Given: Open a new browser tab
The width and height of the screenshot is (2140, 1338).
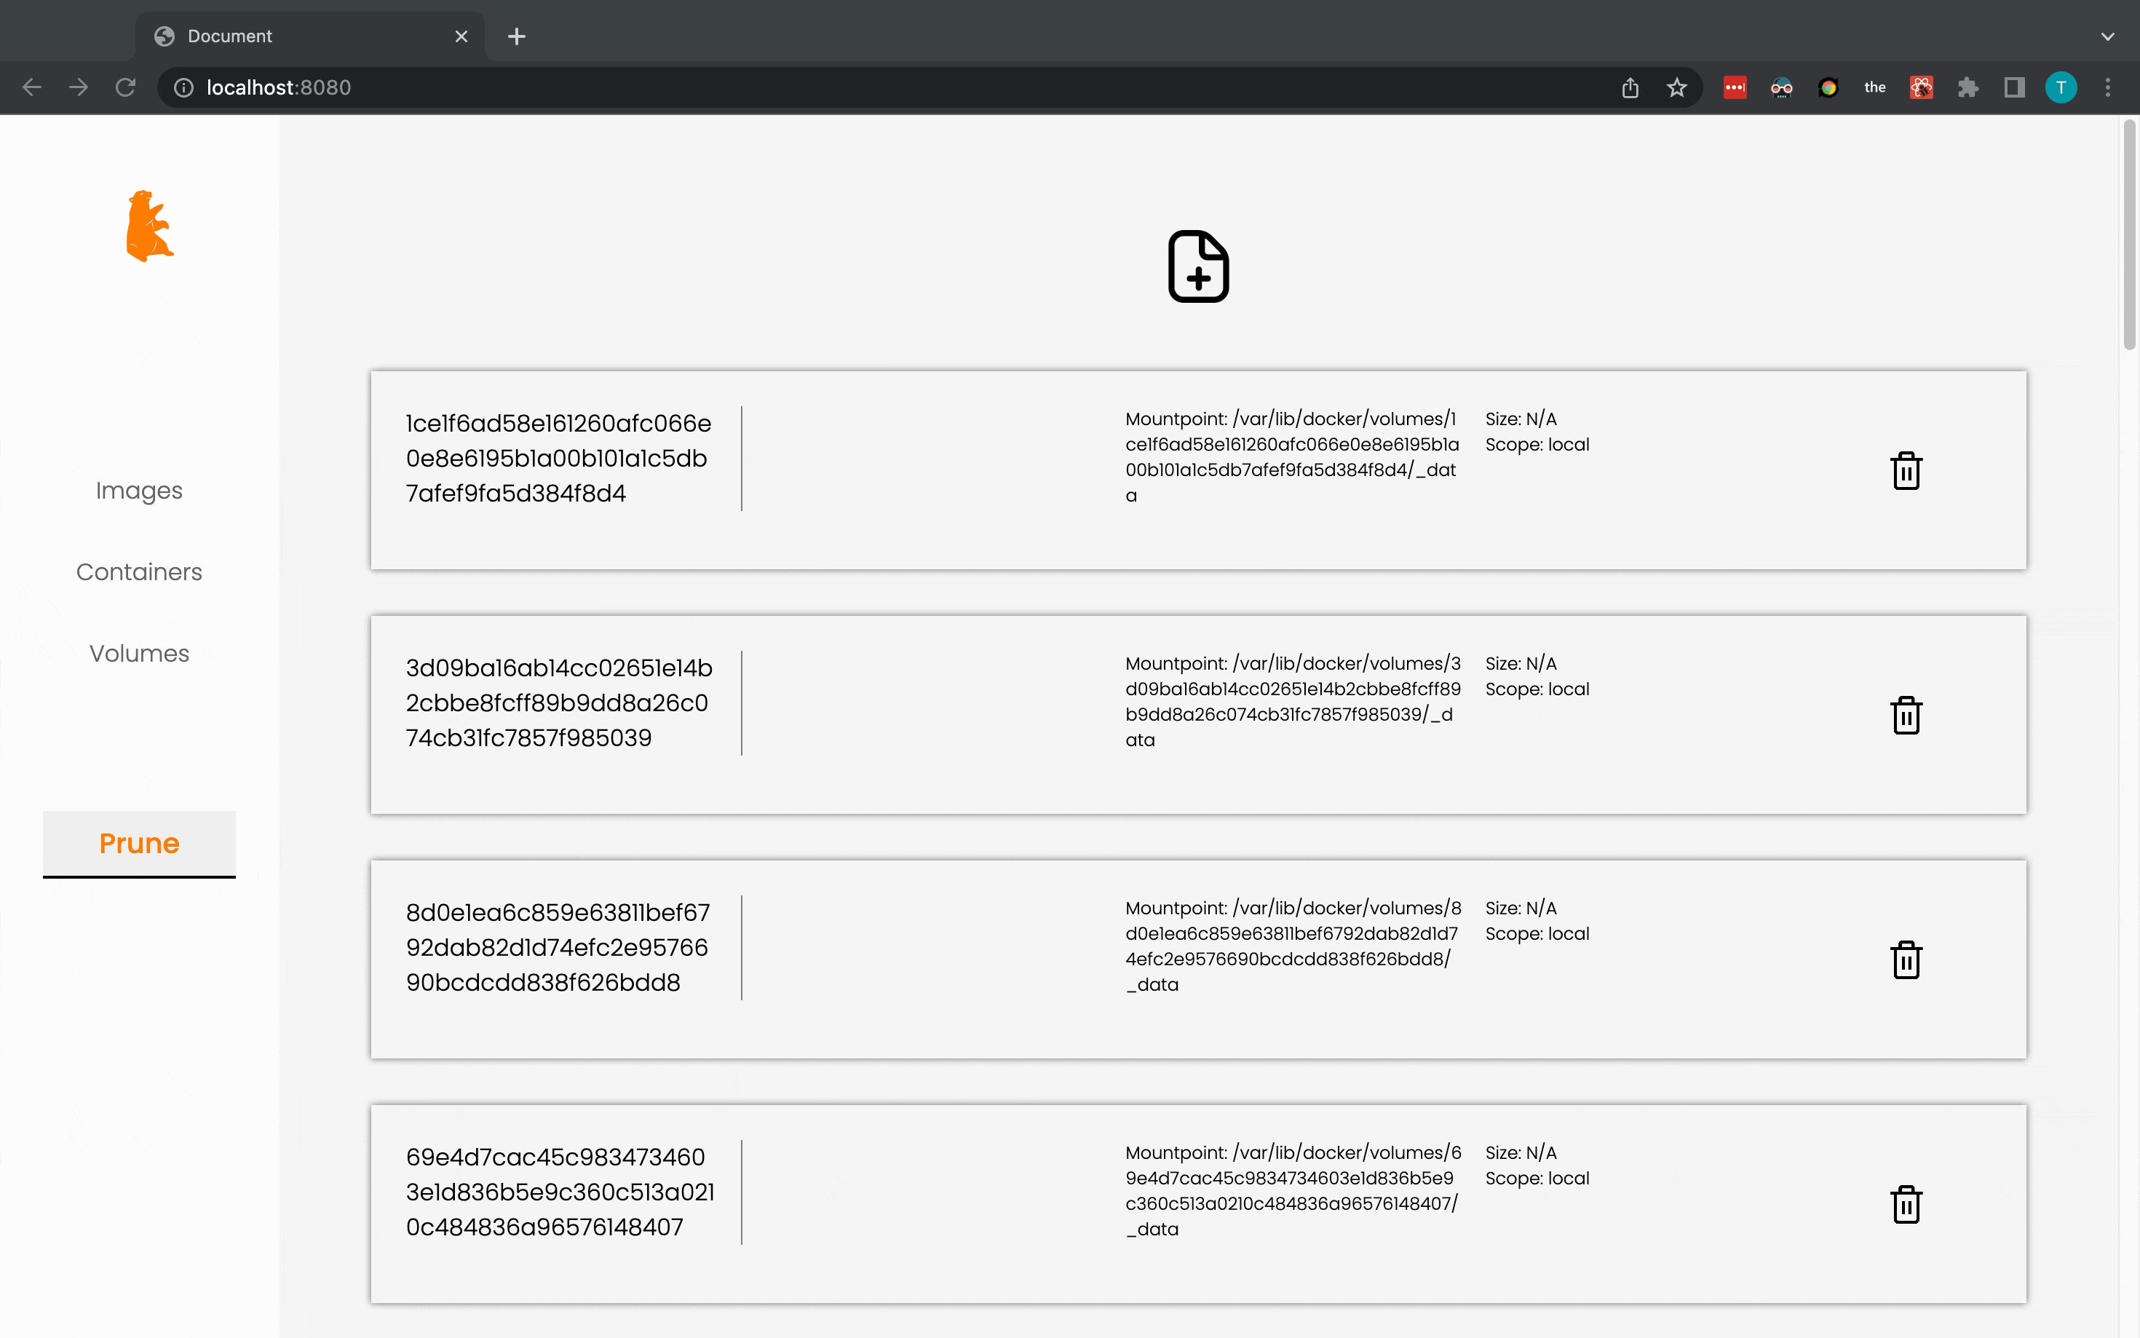Looking at the screenshot, I should [517, 36].
